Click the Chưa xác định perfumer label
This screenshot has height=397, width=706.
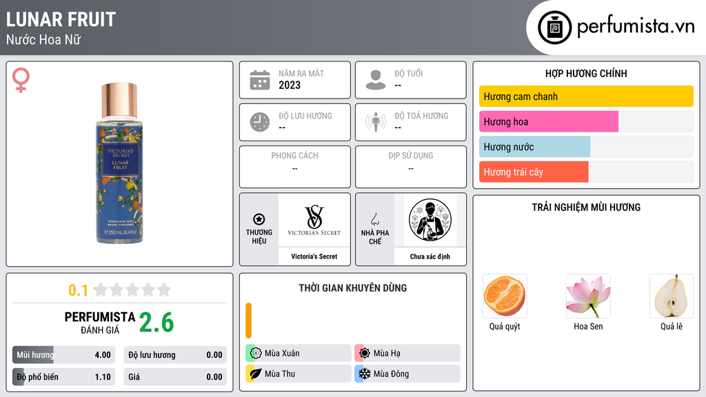coord(430,256)
